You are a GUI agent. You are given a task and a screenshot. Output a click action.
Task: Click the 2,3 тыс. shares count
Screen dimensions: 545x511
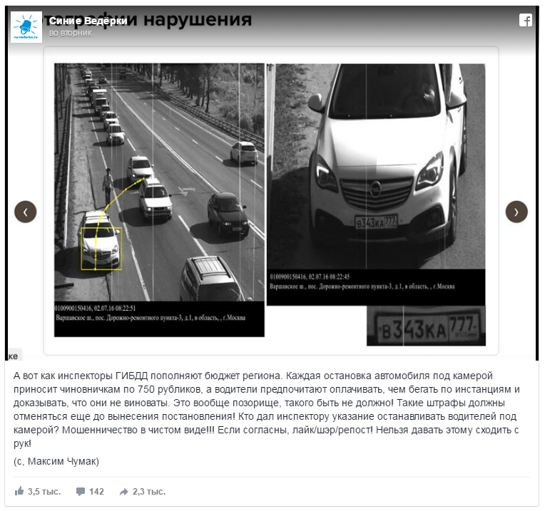coord(149,492)
